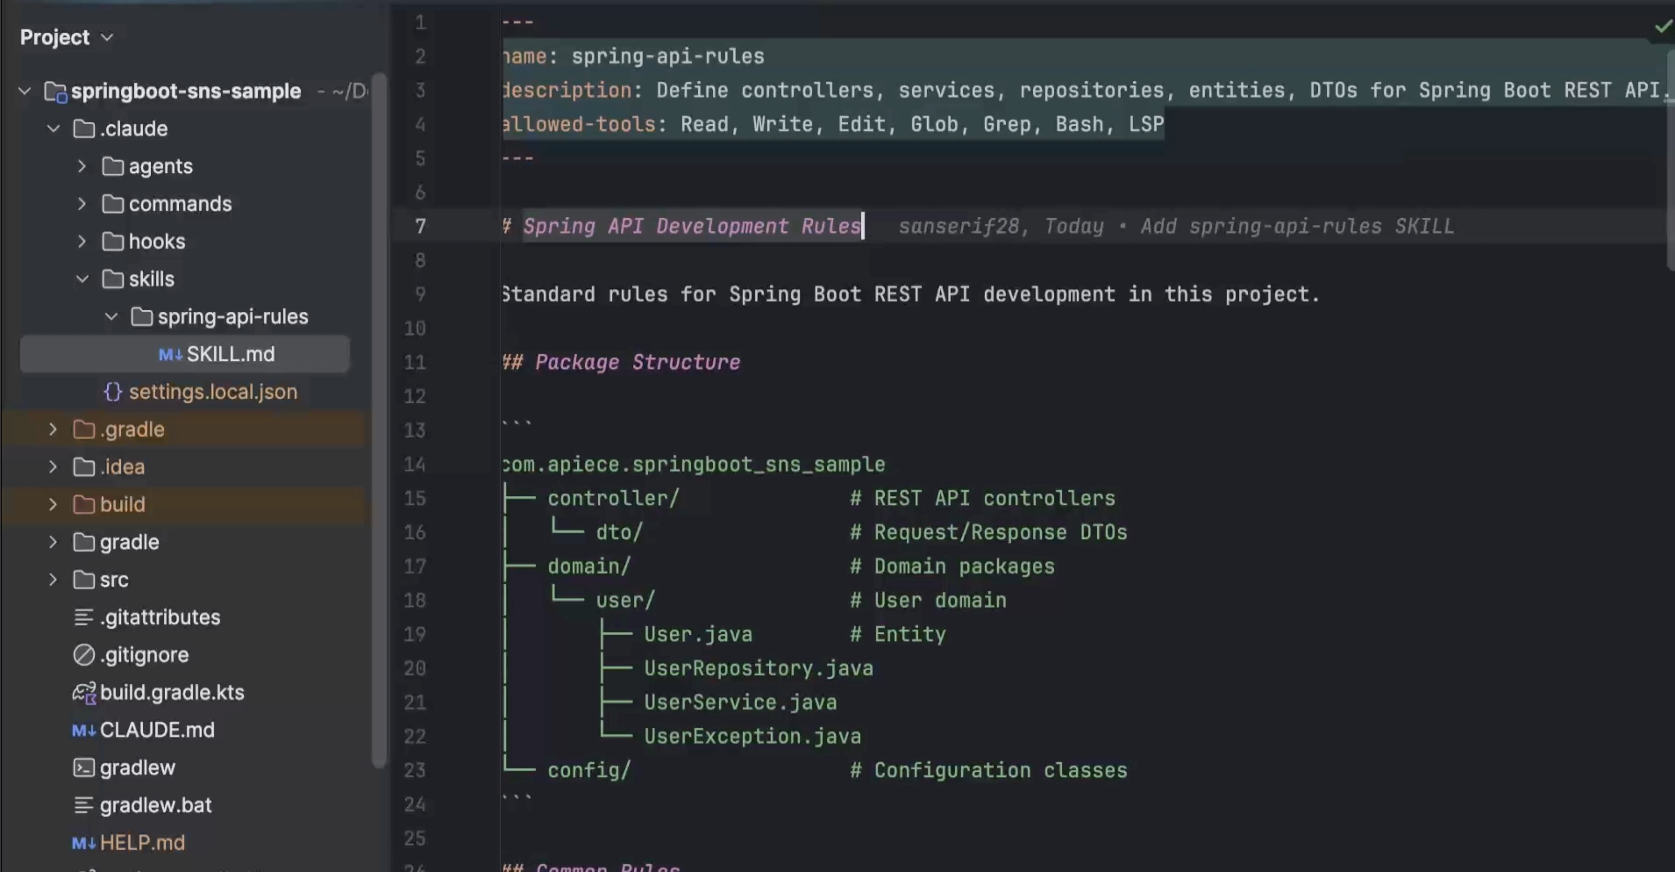
Task: Click the green inspection checkmark icon
Action: [1663, 27]
